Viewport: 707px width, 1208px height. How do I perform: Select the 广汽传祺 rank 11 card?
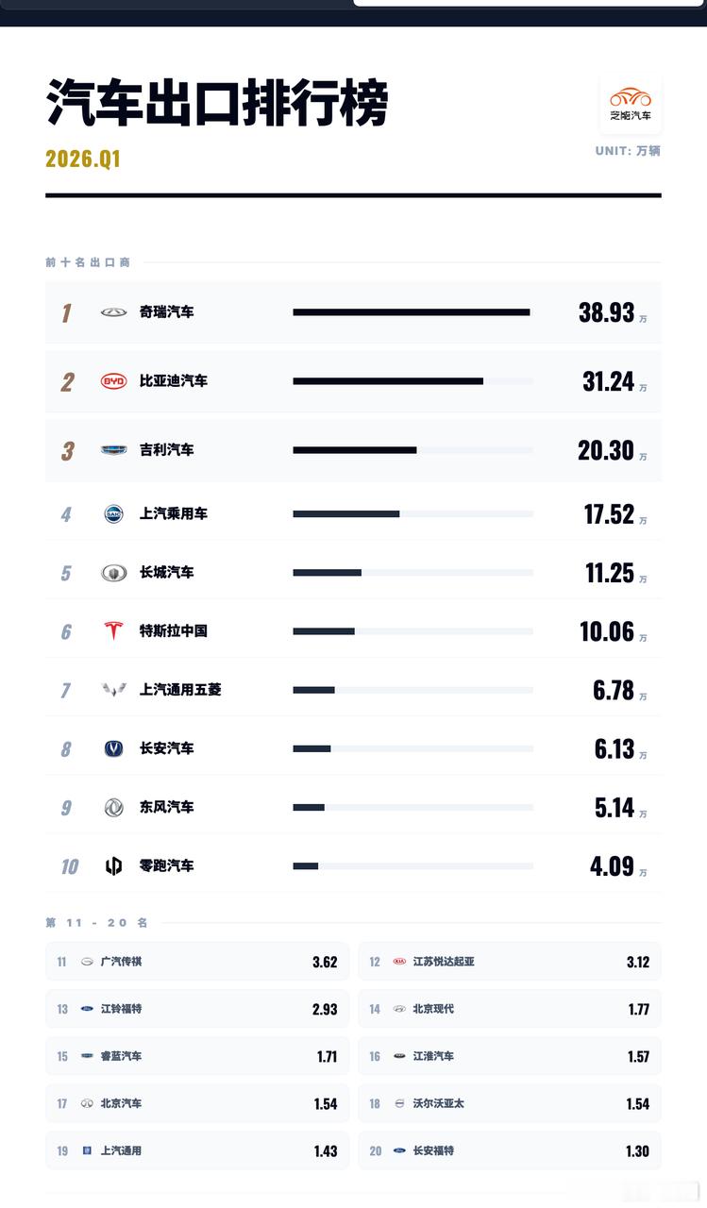[x=196, y=962]
